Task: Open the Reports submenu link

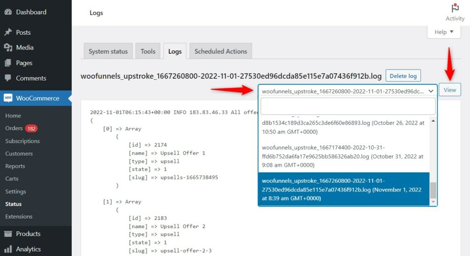Action: pos(15,166)
